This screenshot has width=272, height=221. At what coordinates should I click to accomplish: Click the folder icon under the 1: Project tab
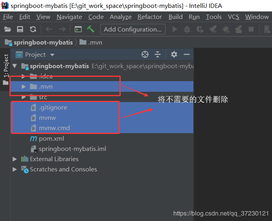[x=6, y=83]
